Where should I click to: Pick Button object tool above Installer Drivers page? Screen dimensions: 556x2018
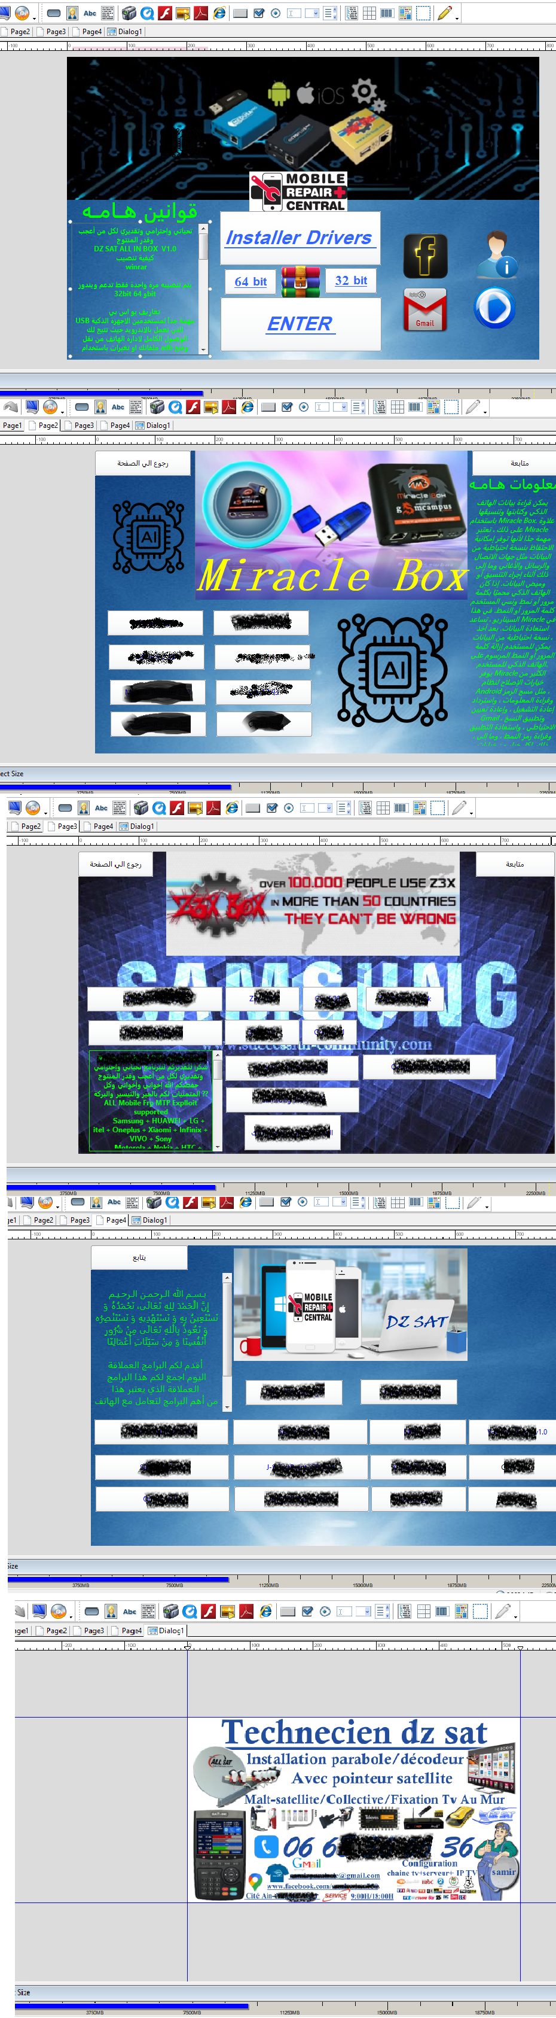point(54,13)
